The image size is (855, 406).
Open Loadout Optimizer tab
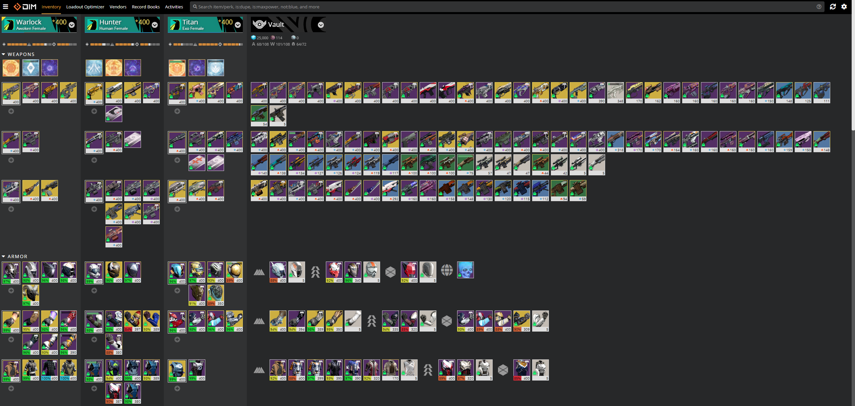(85, 7)
